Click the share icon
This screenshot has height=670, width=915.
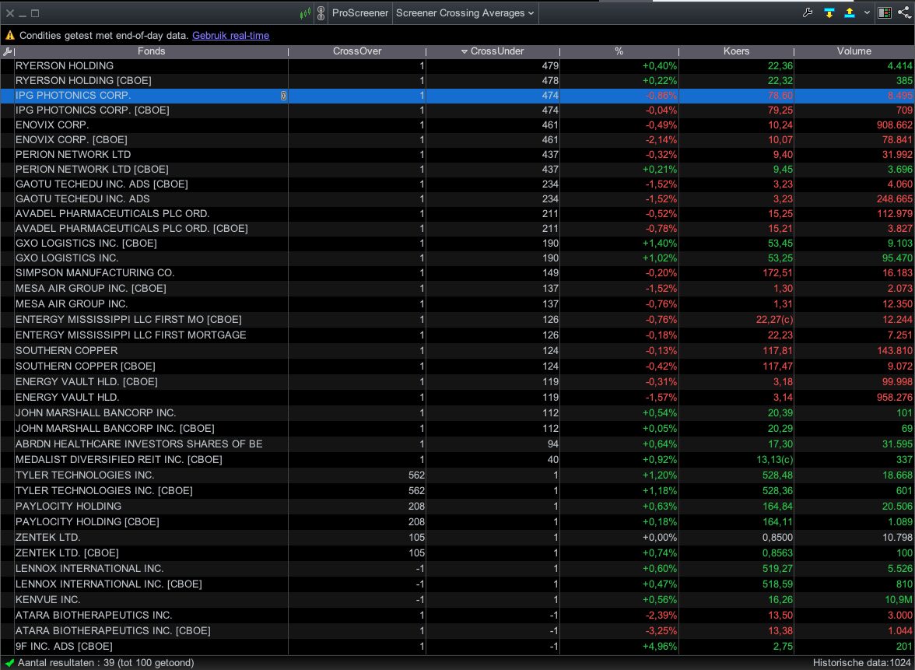(904, 12)
